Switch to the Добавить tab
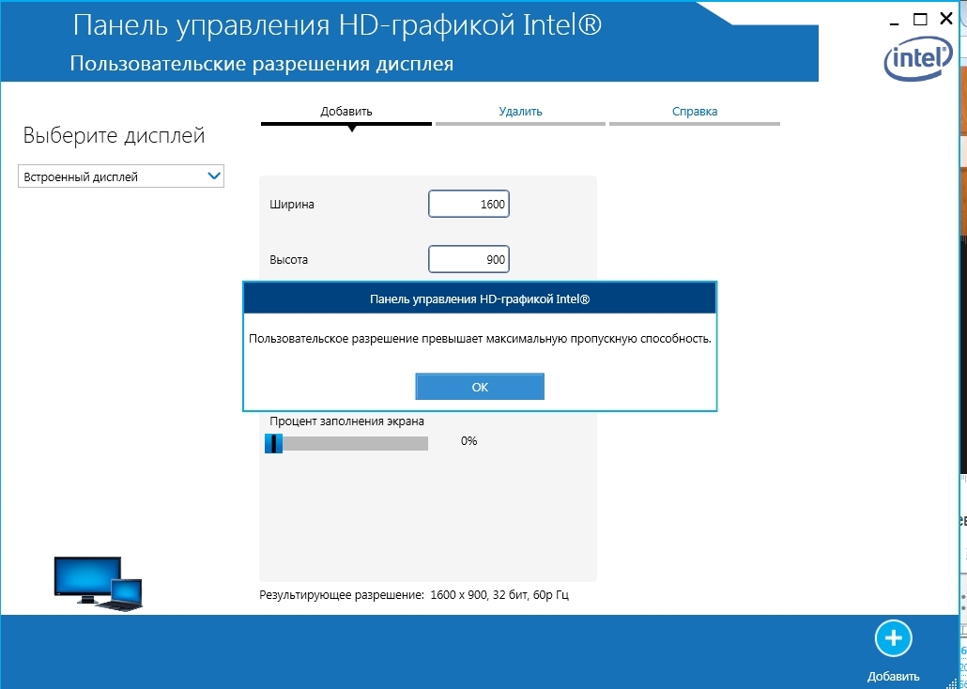This screenshot has height=689, width=967. (x=346, y=112)
